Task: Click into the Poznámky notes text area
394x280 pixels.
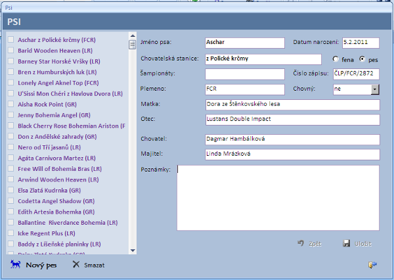Action: 278,198
